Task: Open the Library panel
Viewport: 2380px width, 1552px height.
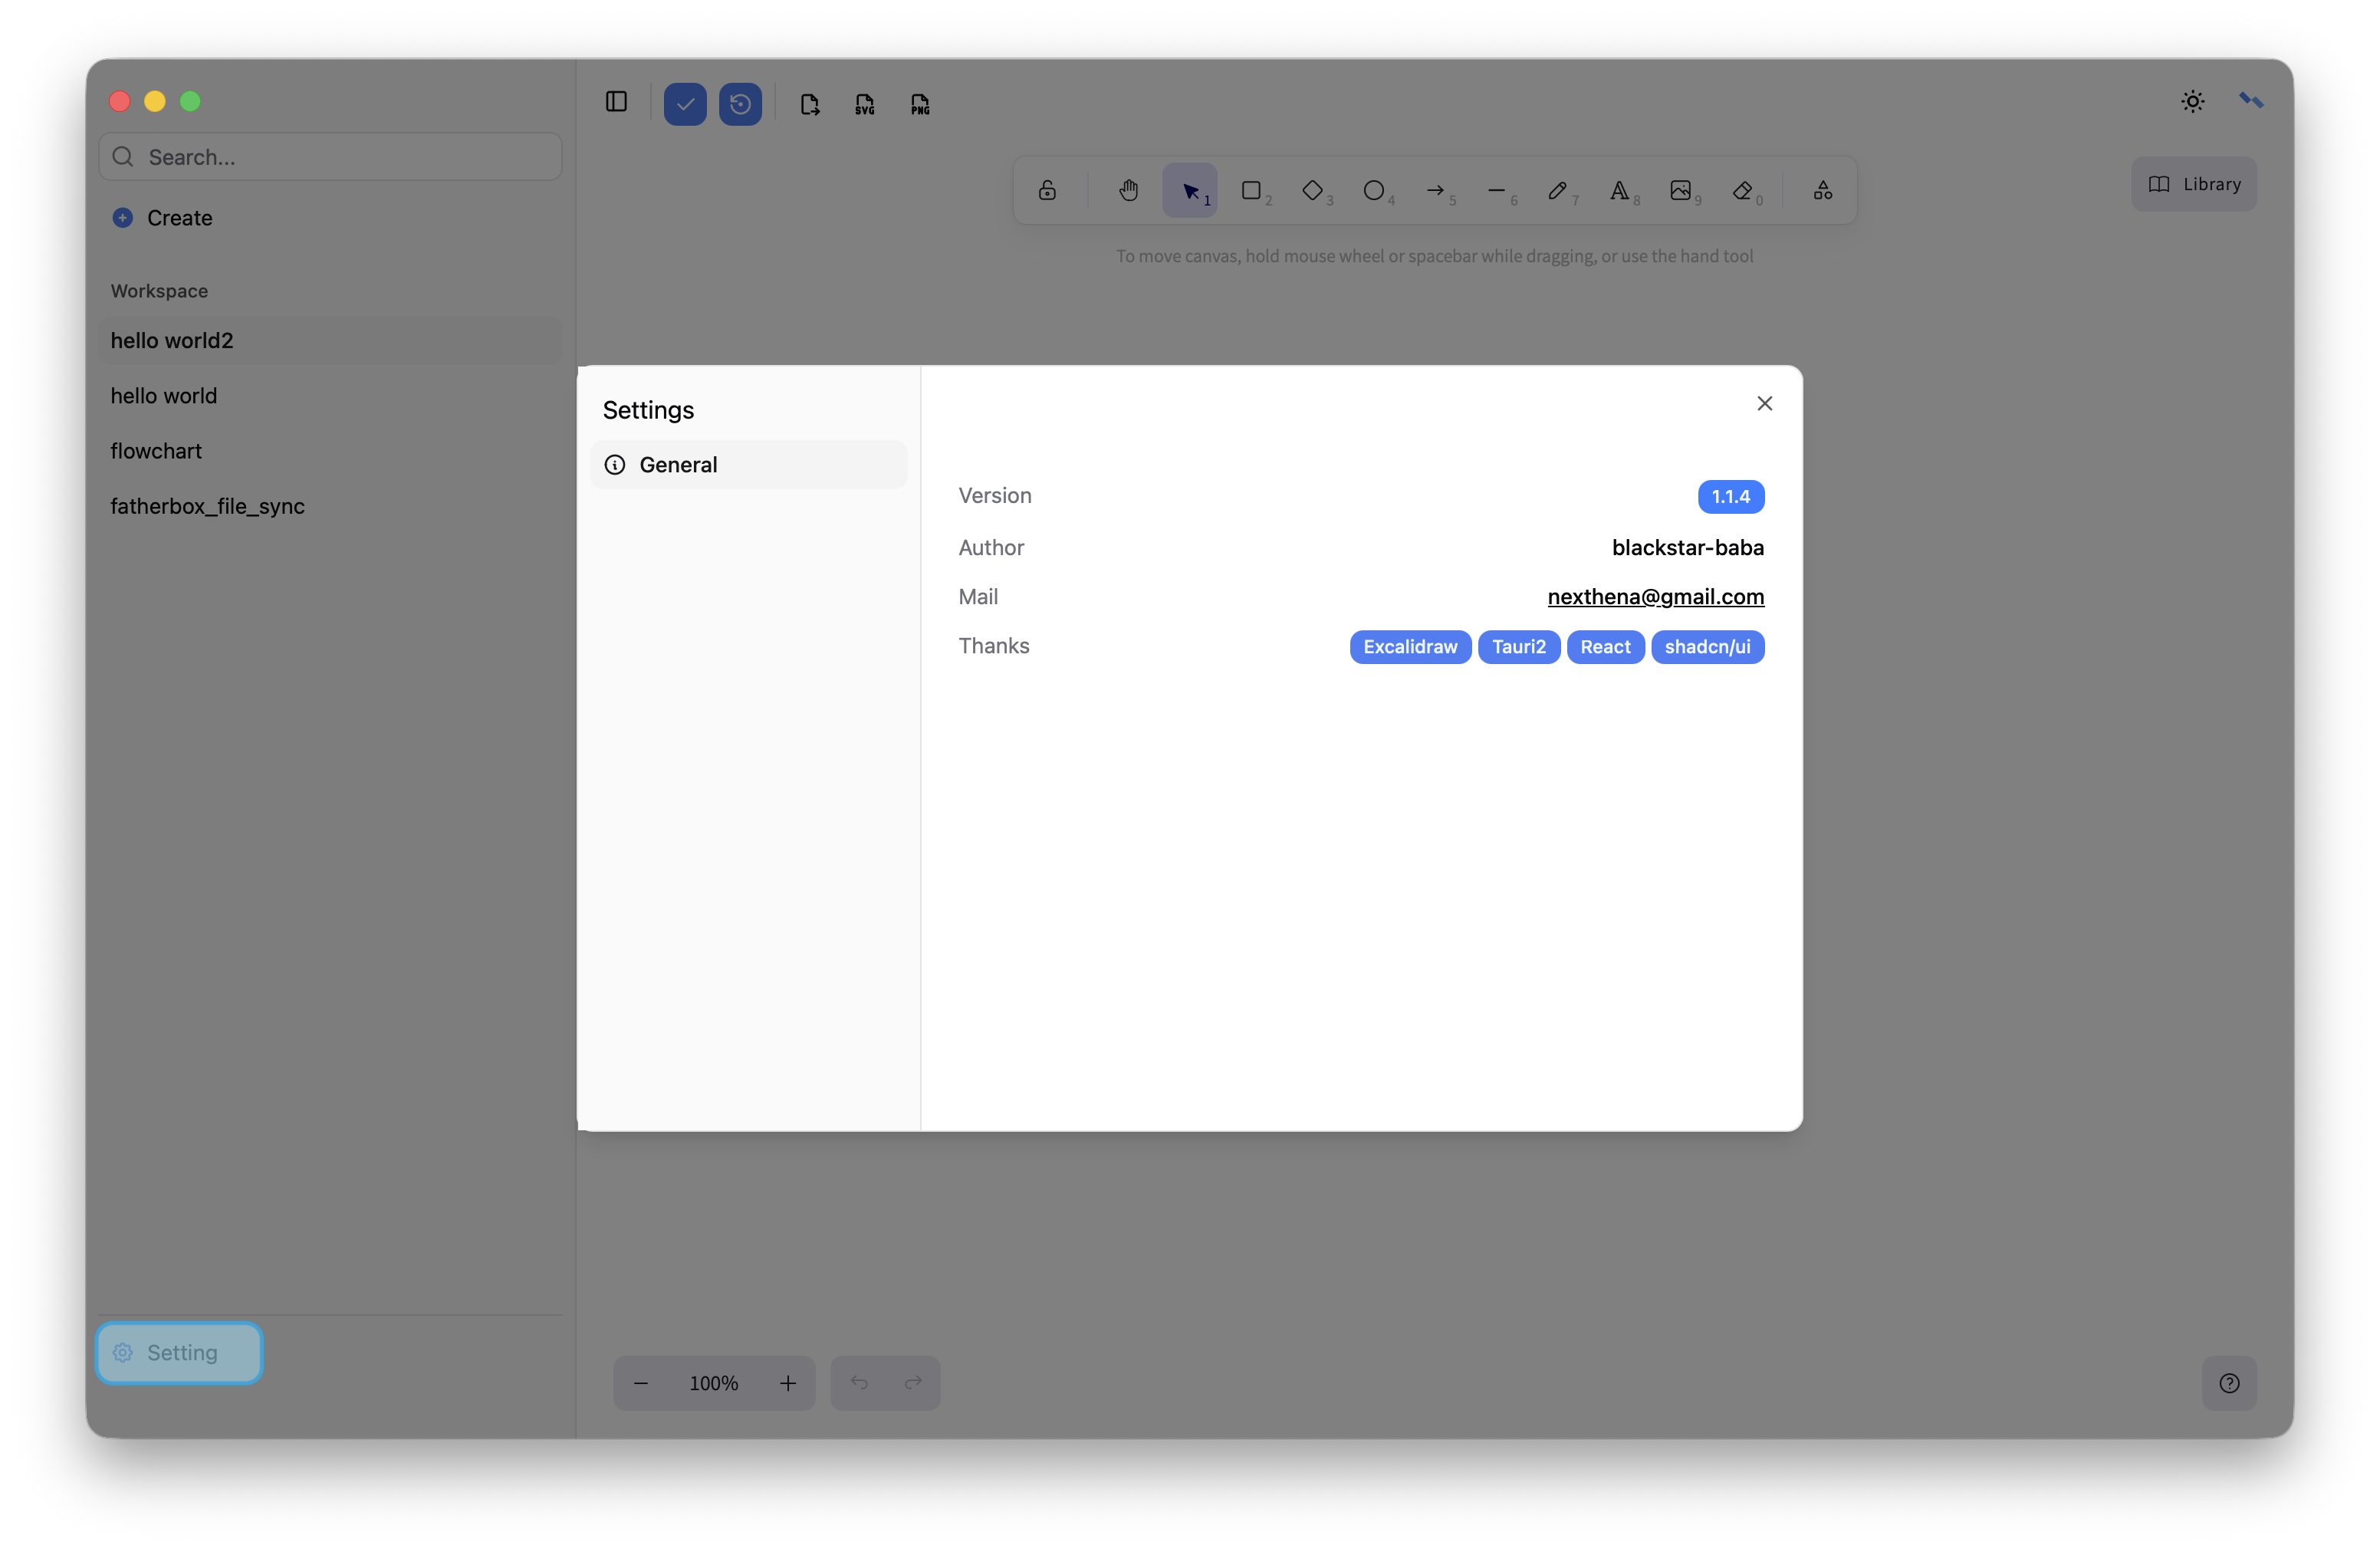Action: [2194, 184]
